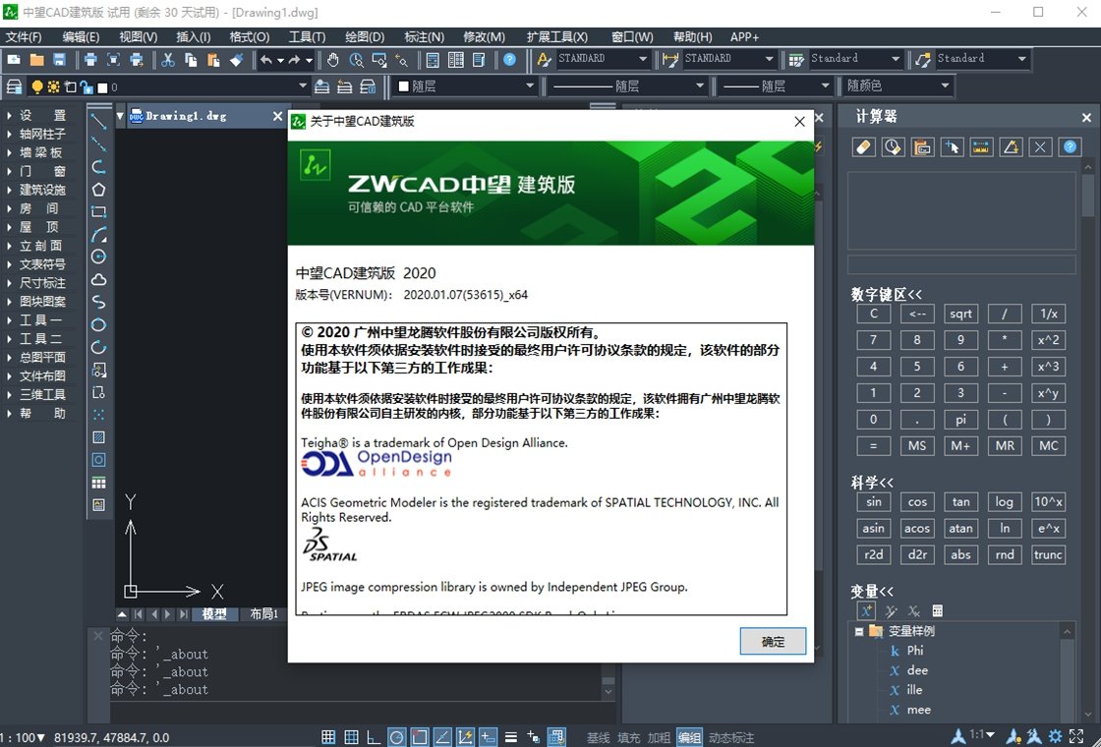Select the Rectangle tool

point(99,211)
